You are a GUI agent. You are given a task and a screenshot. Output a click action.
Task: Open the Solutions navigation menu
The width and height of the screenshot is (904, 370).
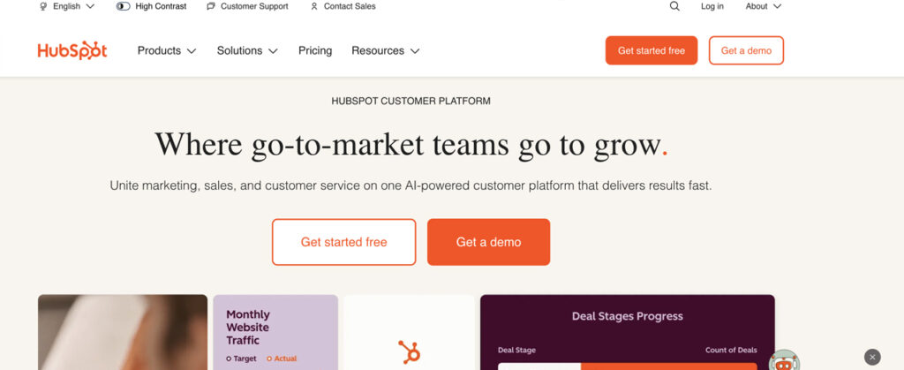pos(247,50)
